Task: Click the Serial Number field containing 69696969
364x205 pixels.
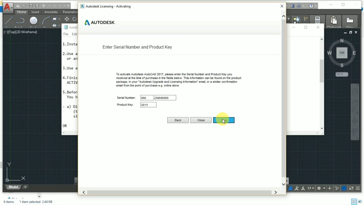Action: (166, 98)
